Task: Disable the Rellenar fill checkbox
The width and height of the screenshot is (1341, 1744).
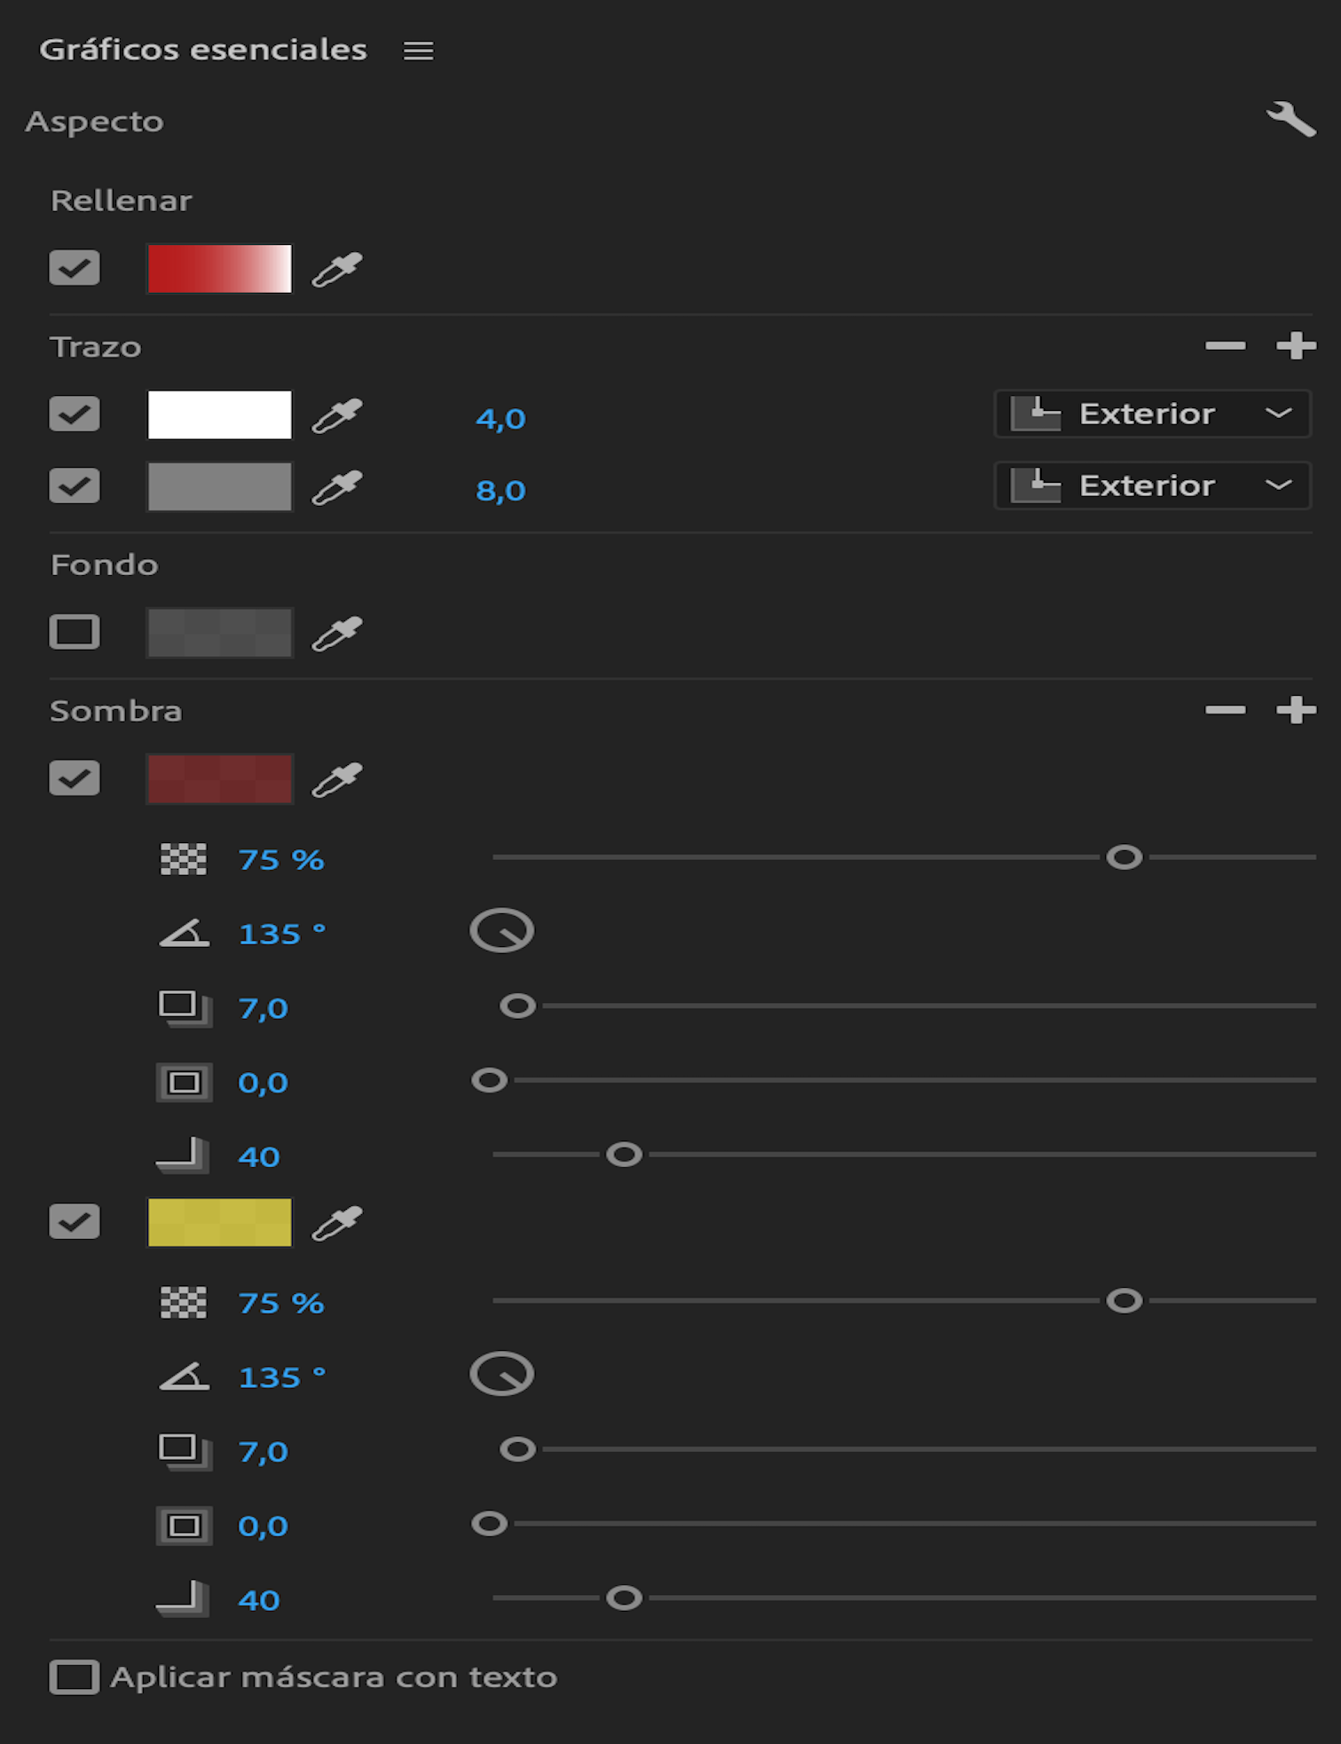Action: pos(75,268)
